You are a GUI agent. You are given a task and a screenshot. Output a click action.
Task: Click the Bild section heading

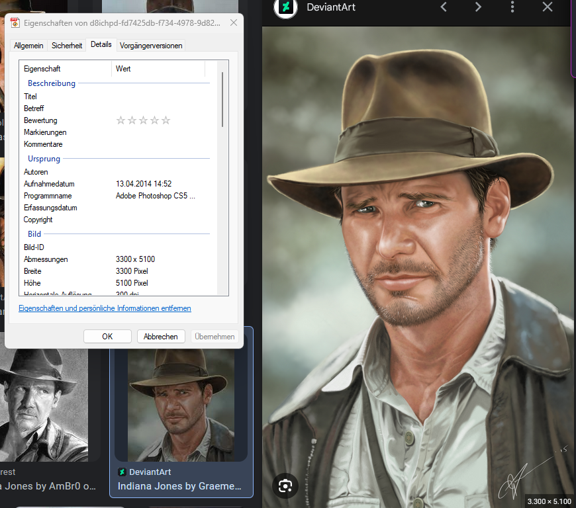coord(34,233)
